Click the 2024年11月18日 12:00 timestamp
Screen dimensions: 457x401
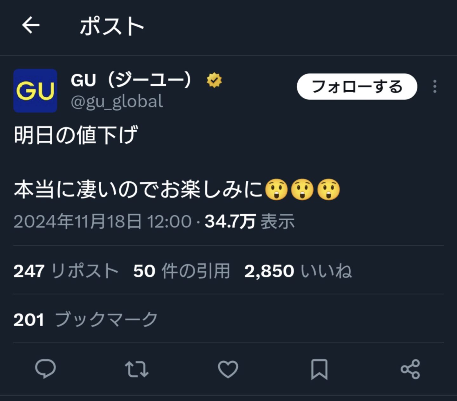click(x=103, y=221)
